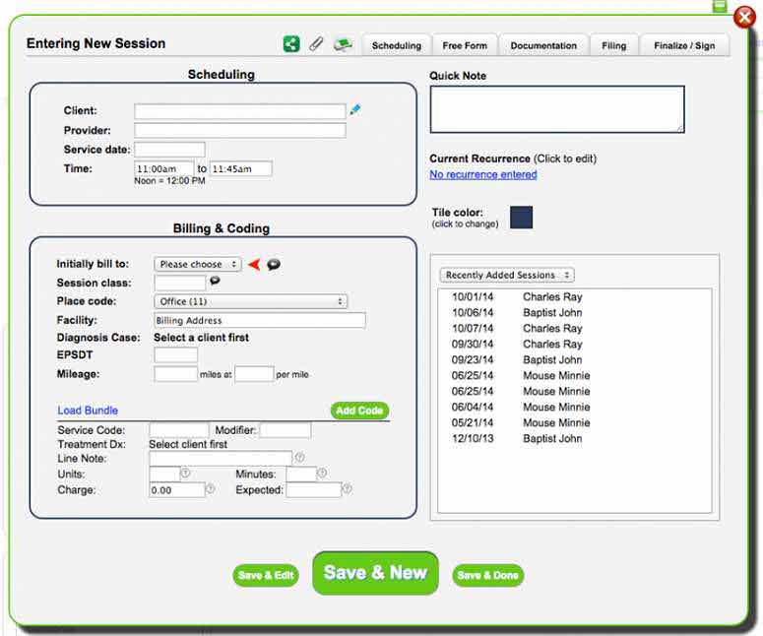Viewport: 763px width, 636px height.
Task: Open the Recently Added Sessions dropdown
Action: click(x=506, y=276)
